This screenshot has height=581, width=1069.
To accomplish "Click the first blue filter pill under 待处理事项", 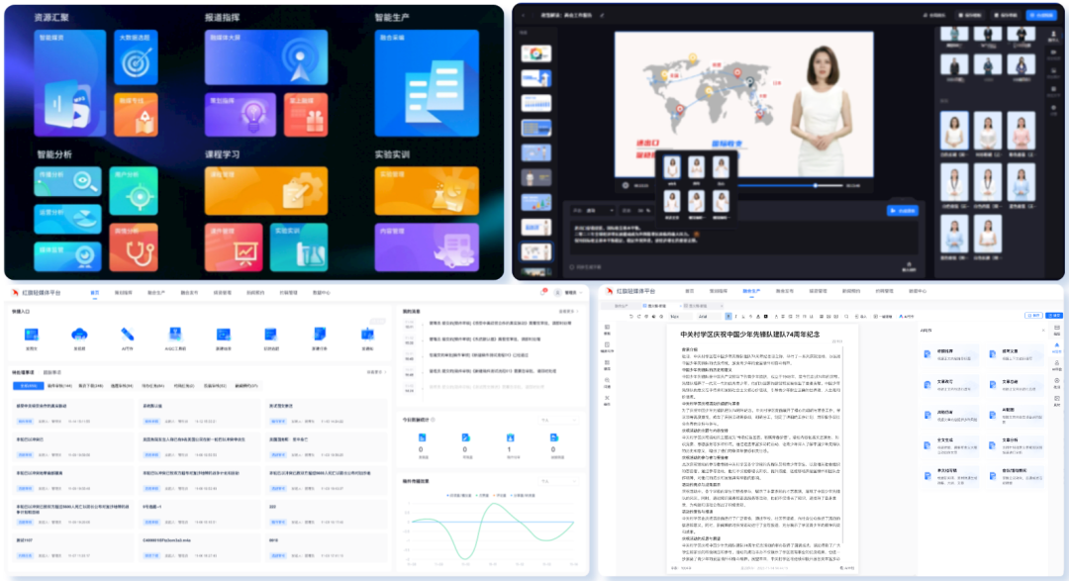I will pos(28,385).
